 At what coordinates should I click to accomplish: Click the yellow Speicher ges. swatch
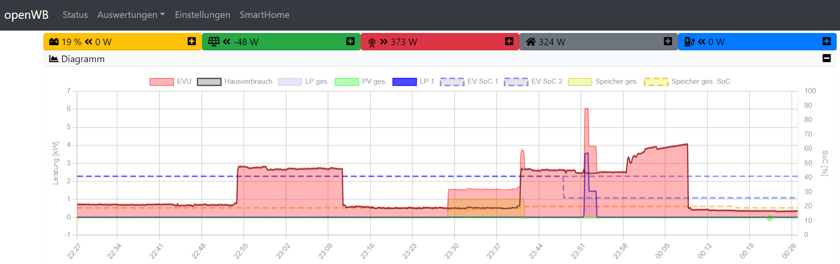point(580,82)
